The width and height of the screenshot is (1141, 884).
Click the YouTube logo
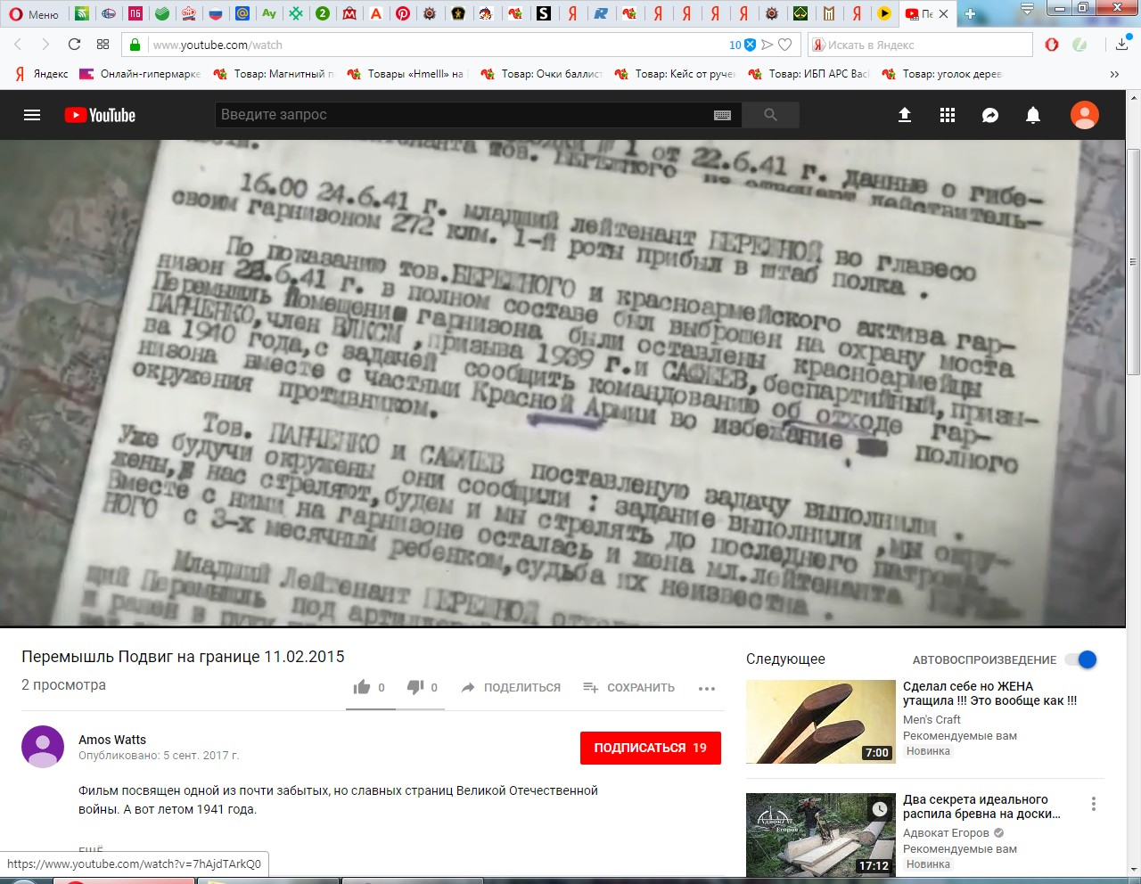pos(100,115)
